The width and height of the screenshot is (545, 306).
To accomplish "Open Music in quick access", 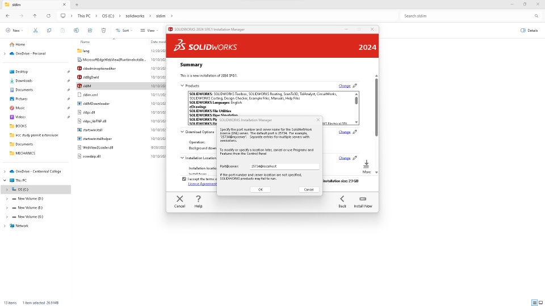I will pos(20,108).
